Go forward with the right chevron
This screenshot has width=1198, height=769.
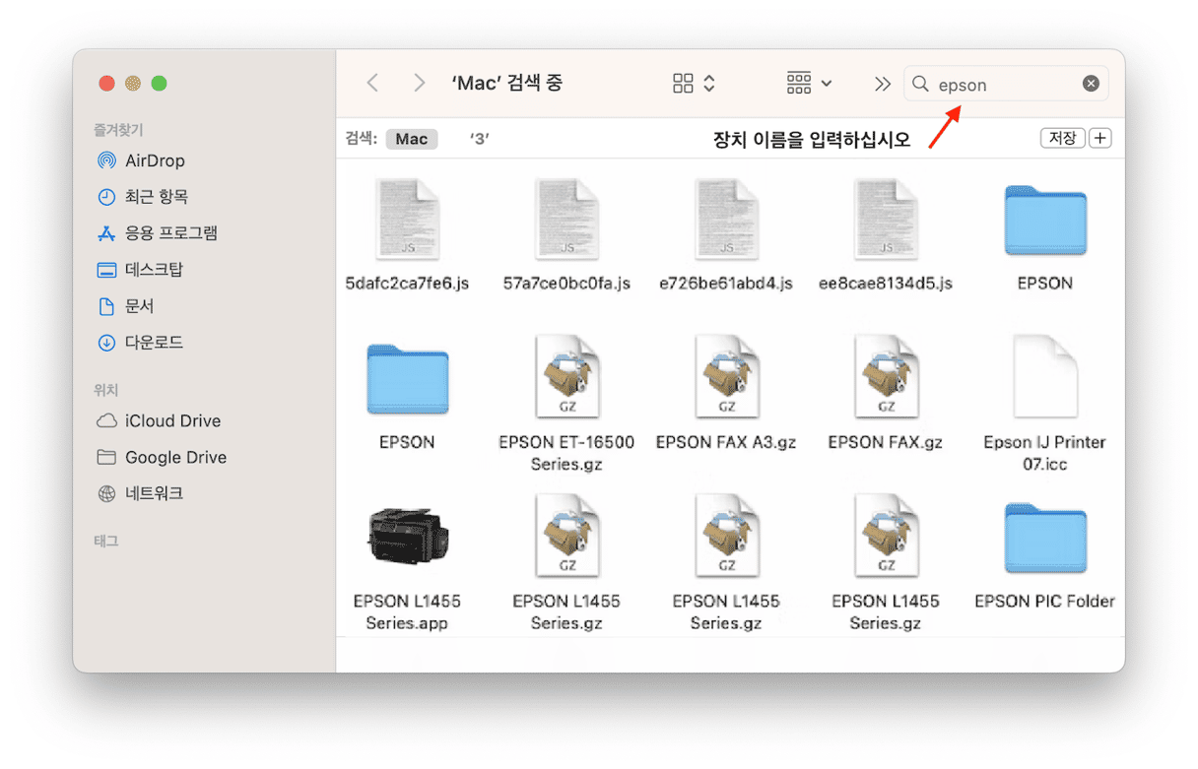click(x=420, y=84)
